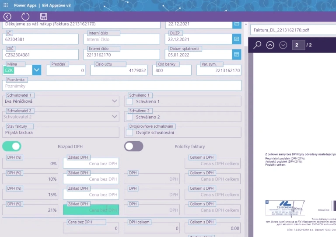Click the waffle app launcher icon
This screenshot has height=237, width=336.
pyautogui.click(x=5, y=5)
